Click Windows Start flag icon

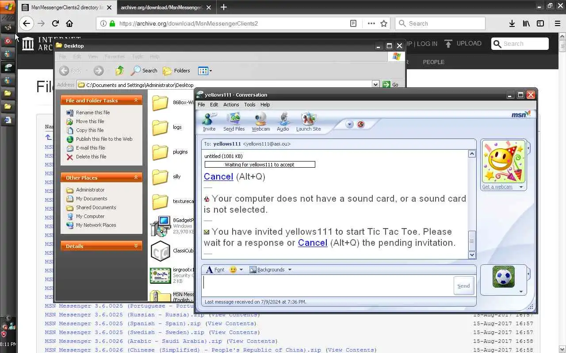pos(8,6)
